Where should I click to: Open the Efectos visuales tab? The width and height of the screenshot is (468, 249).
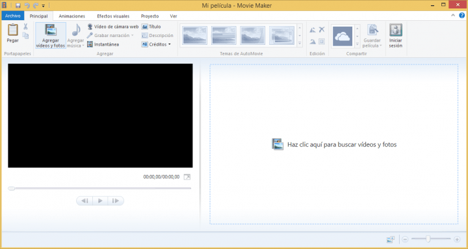pyautogui.click(x=113, y=16)
